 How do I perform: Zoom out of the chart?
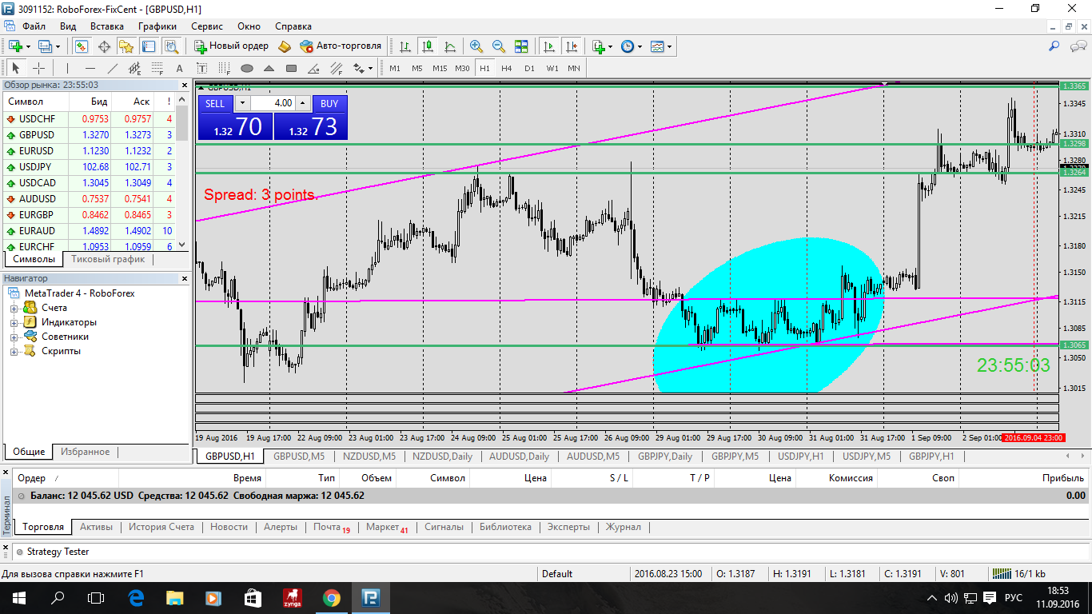pyautogui.click(x=499, y=46)
